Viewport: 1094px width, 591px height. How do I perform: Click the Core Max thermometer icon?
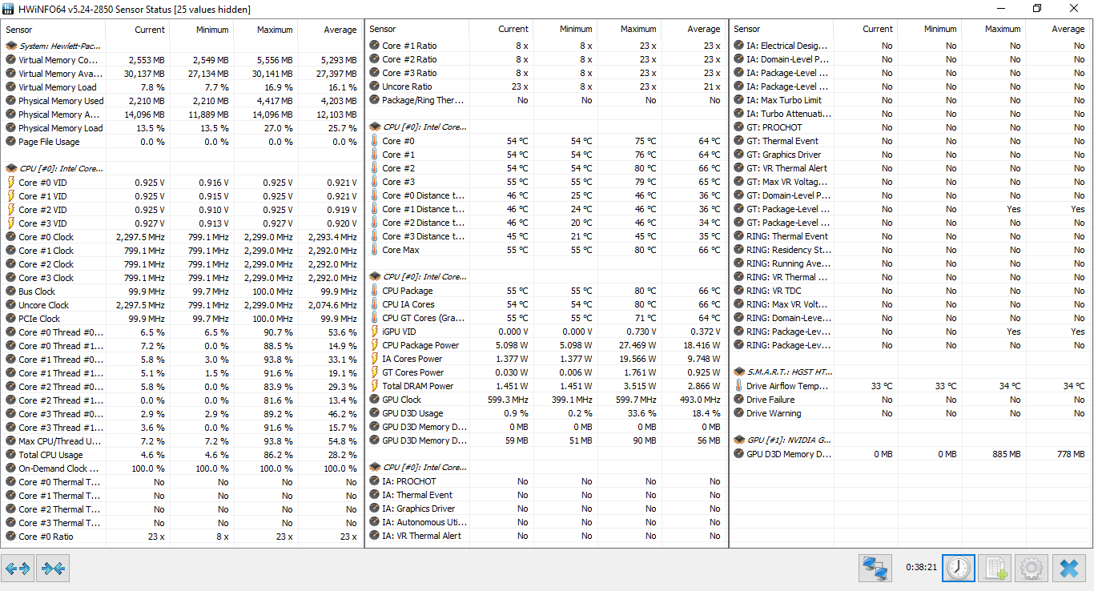[375, 250]
